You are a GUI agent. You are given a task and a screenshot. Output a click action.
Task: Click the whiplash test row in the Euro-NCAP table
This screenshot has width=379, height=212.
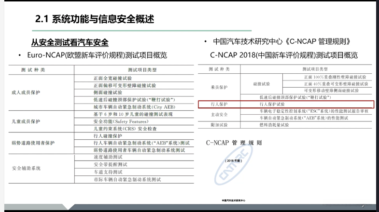pos(134,100)
